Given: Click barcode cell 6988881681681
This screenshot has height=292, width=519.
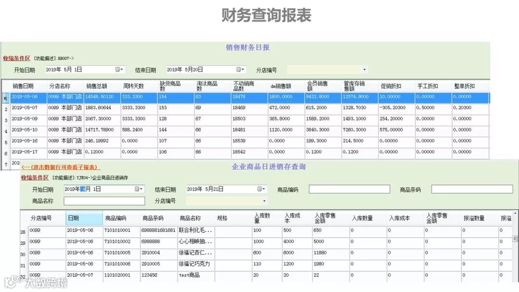Looking at the screenshot, I should coord(159,231).
